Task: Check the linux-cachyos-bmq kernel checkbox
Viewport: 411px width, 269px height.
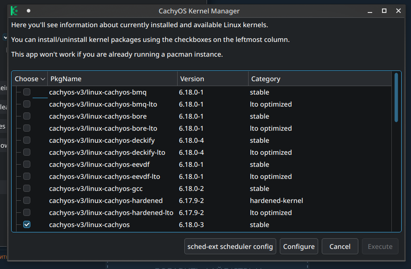Action: [27, 92]
